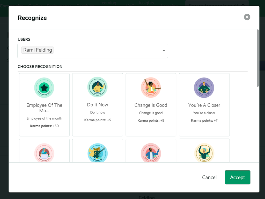Select the Awesomeness superhero badge
The width and height of the screenshot is (265, 199).
coord(98,153)
